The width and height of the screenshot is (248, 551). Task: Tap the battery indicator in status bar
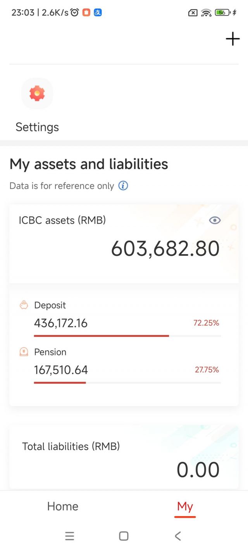[222, 12]
